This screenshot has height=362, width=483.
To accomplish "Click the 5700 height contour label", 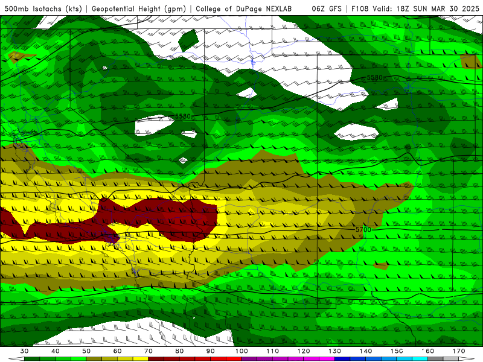I will (363, 230).
